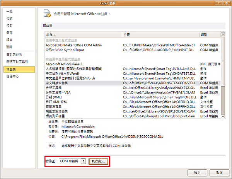
Task: Open help with the question mark button
Action: [x=219, y=3]
